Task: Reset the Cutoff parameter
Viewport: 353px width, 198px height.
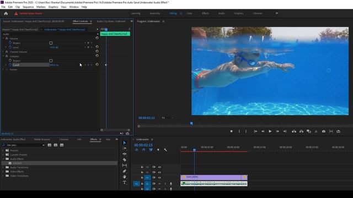Action: [97, 64]
